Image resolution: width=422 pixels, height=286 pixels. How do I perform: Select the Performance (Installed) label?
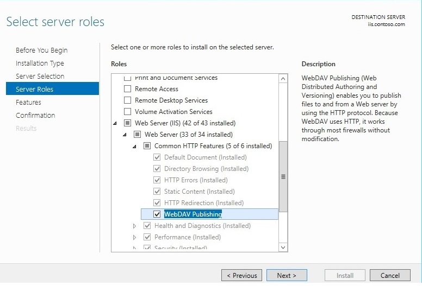click(188, 237)
